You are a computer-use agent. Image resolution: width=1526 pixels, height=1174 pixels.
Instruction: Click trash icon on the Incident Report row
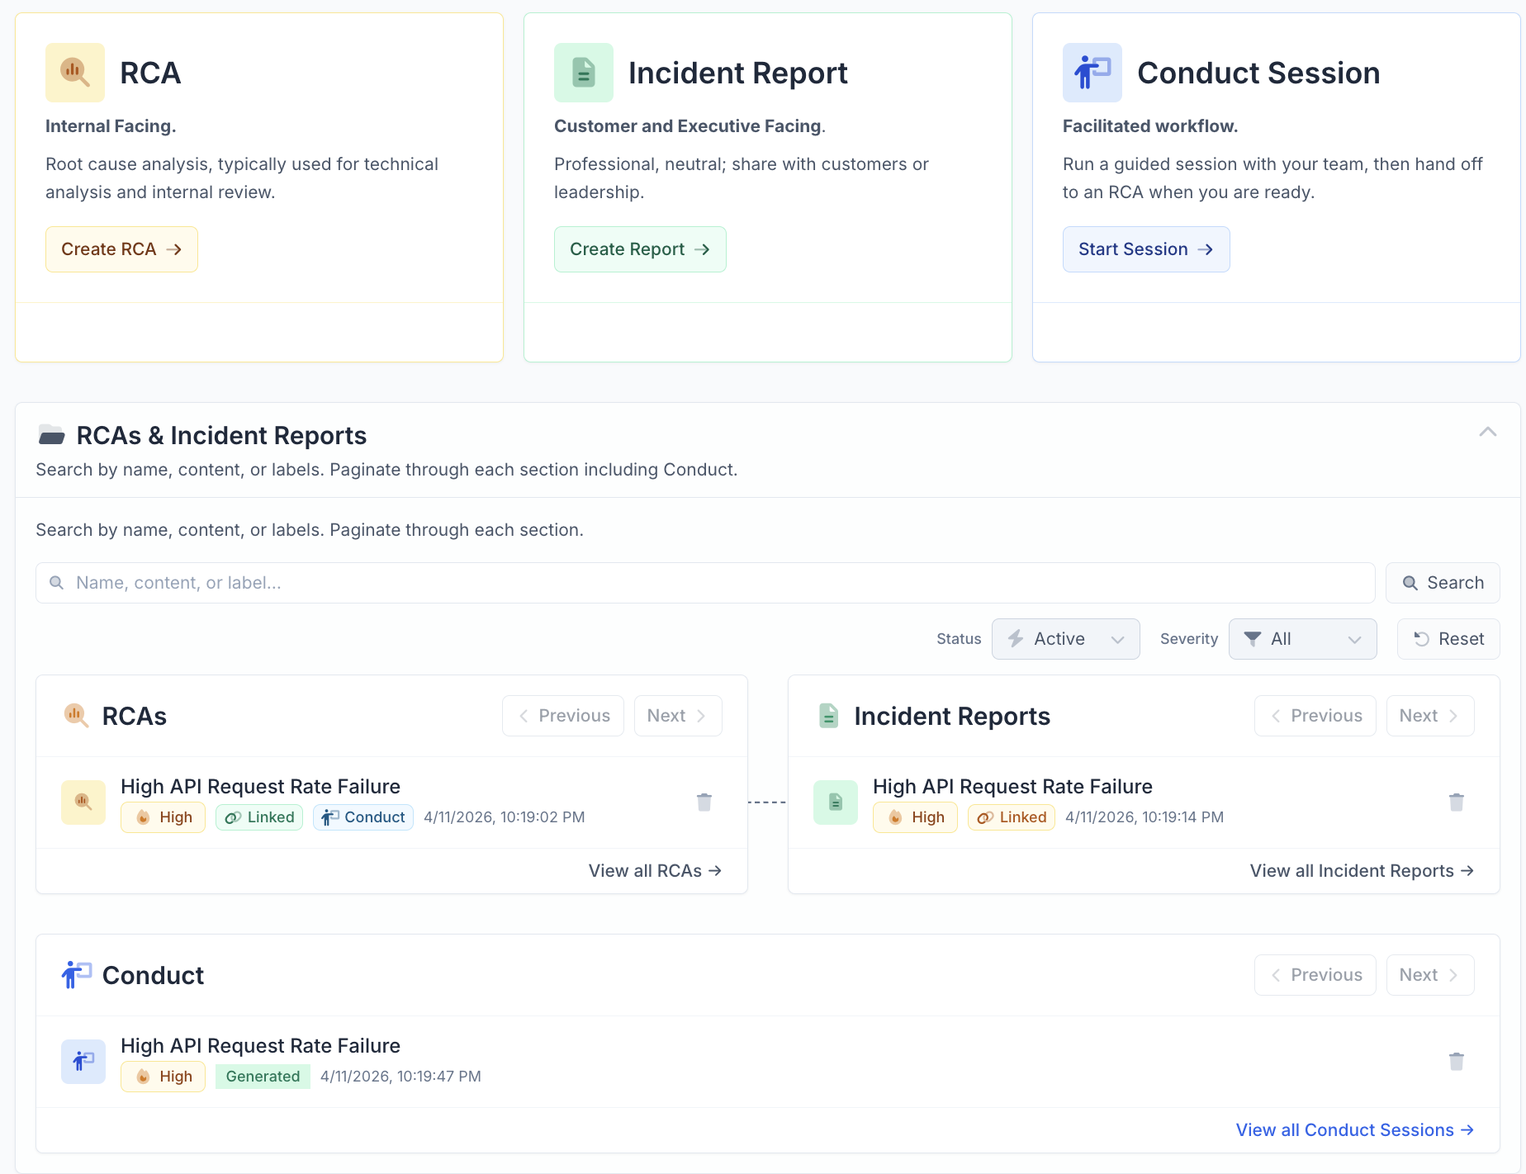[x=1456, y=802]
